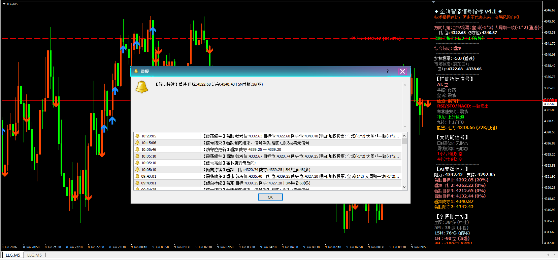Click the 9 Jun 00:10 time axis label
The image size is (558, 260).
click(x=139, y=247)
